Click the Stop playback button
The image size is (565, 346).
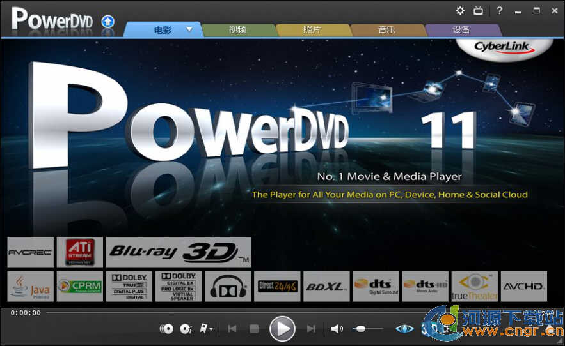pyautogui.click(x=254, y=329)
